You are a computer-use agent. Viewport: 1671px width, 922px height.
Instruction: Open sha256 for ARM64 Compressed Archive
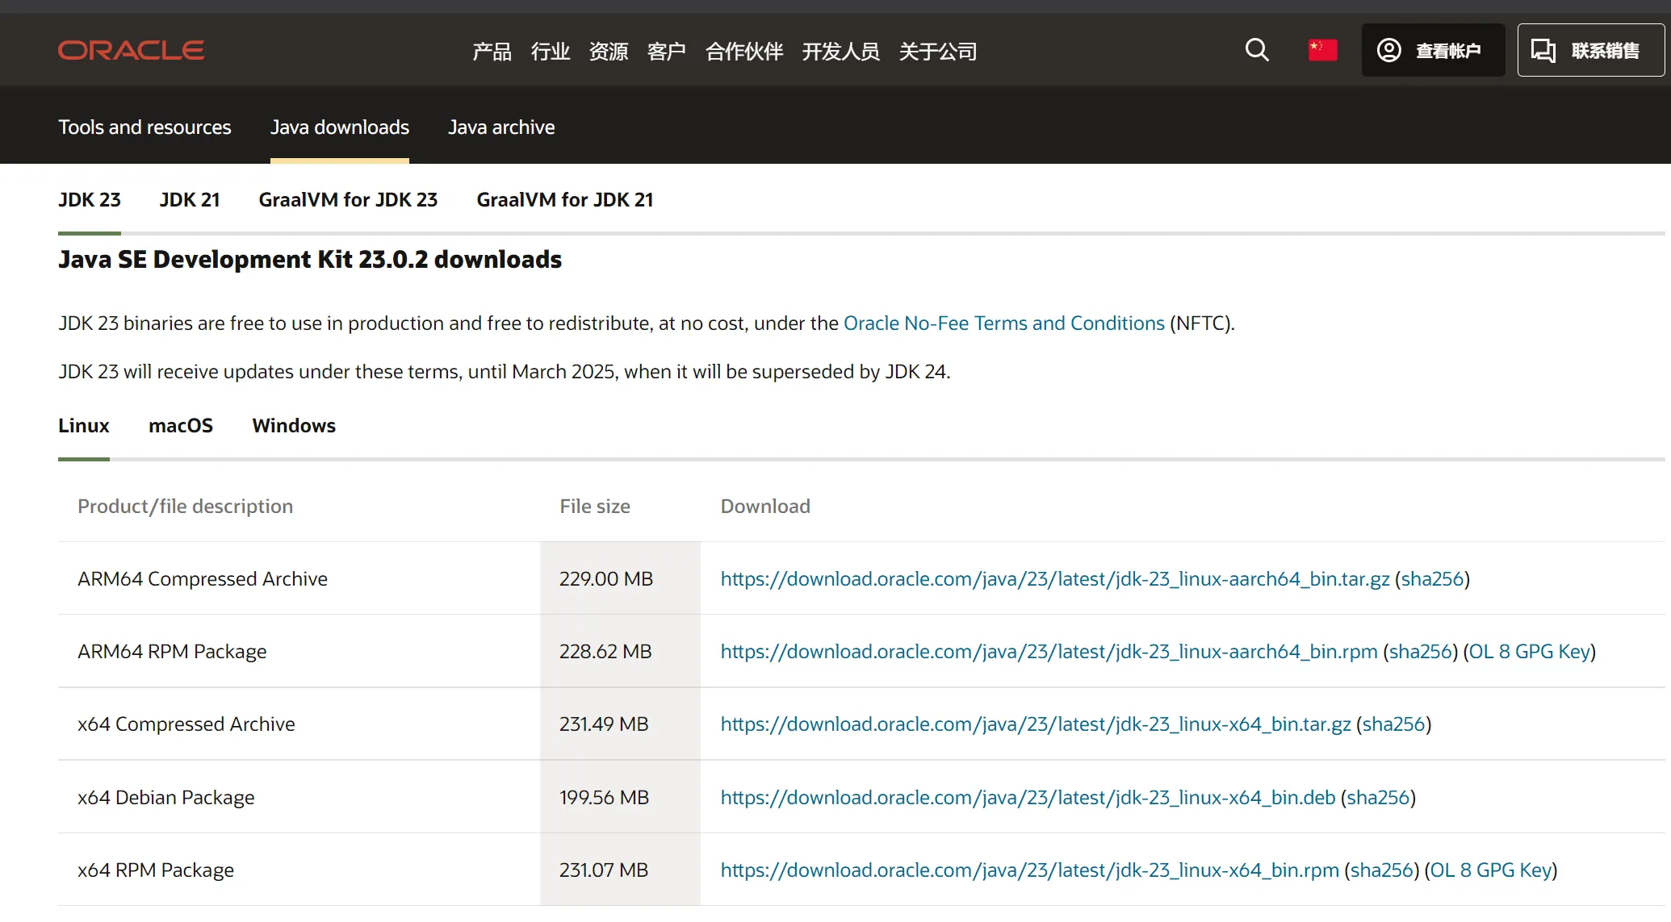click(x=1433, y=579)
